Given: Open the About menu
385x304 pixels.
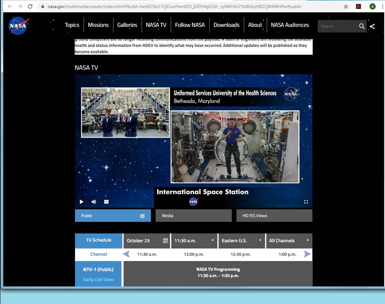Looking at the screenshot, I should 255,25.
